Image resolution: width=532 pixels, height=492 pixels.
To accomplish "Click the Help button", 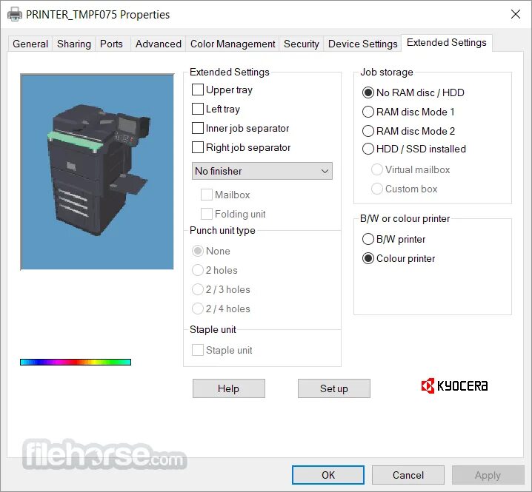I will point(229,388).
